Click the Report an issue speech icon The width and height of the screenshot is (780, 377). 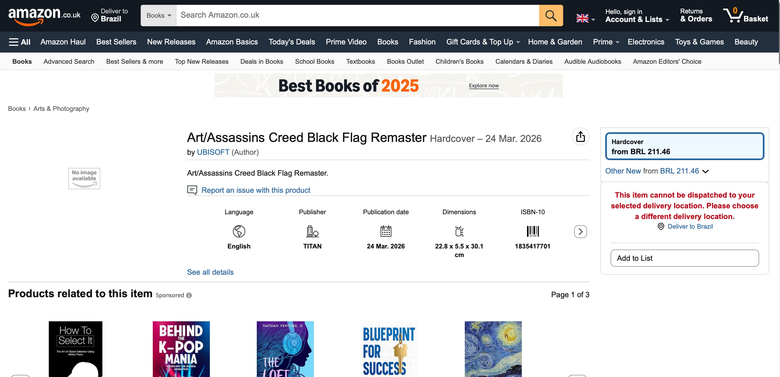192,190
